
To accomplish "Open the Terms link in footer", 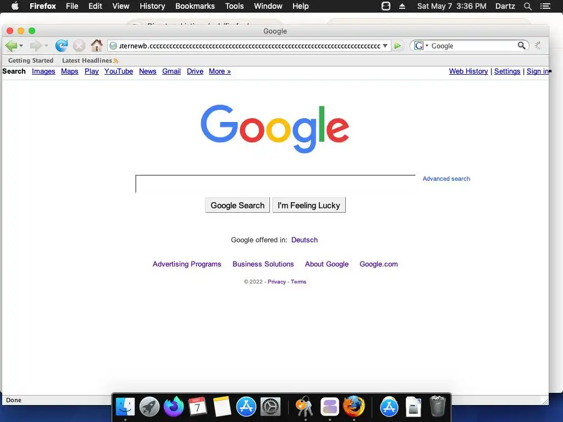I will pos(299,282).
